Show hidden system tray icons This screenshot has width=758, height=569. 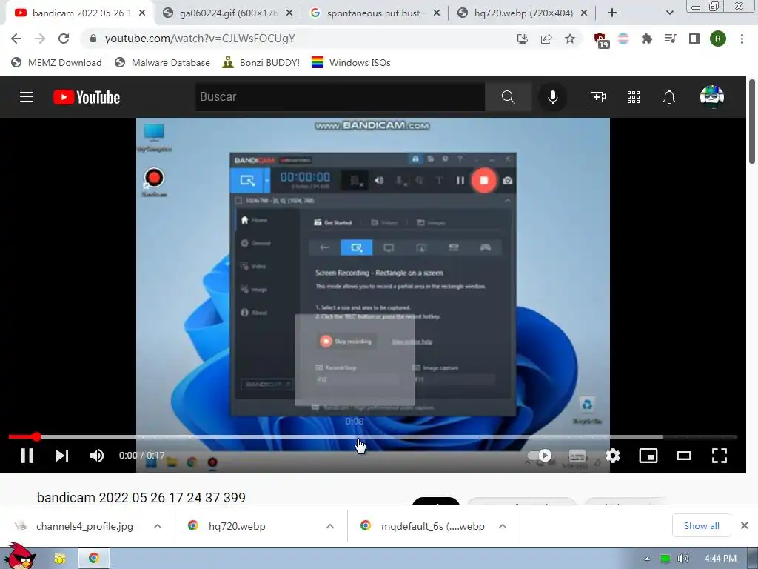(x=647, y=559)
